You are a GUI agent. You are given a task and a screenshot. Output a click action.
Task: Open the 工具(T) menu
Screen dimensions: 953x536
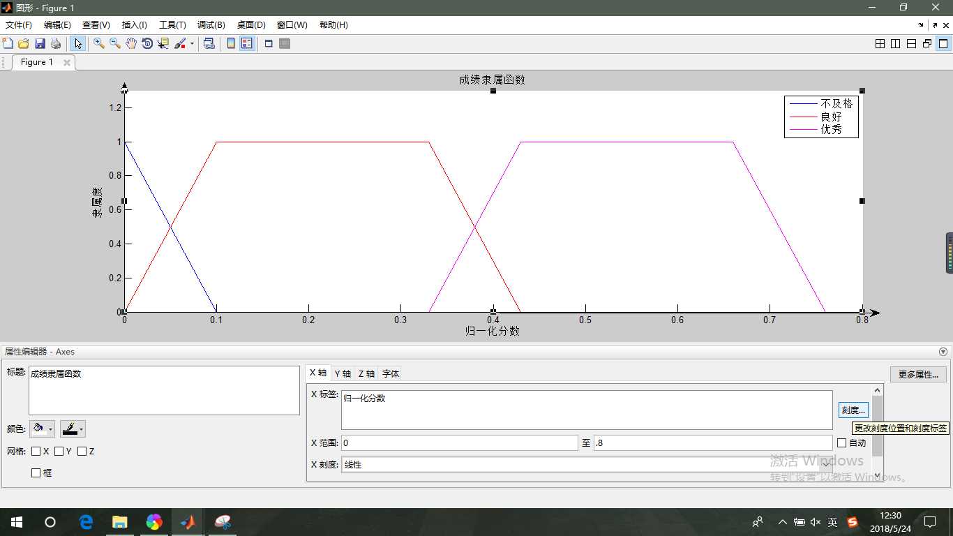click(x=173, y=25)
